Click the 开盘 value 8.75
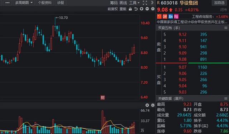This screenshot has width=229, height=134. point(224,104)
